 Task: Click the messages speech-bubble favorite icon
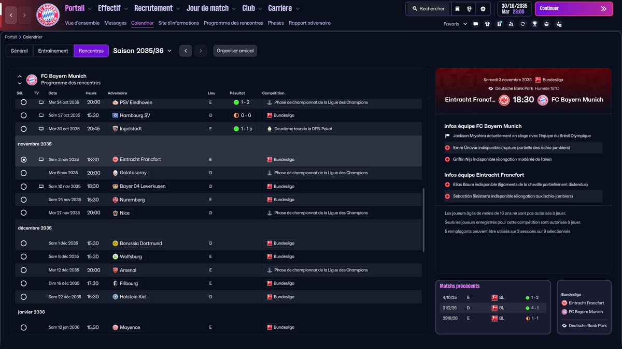click(x=476, y=24)
